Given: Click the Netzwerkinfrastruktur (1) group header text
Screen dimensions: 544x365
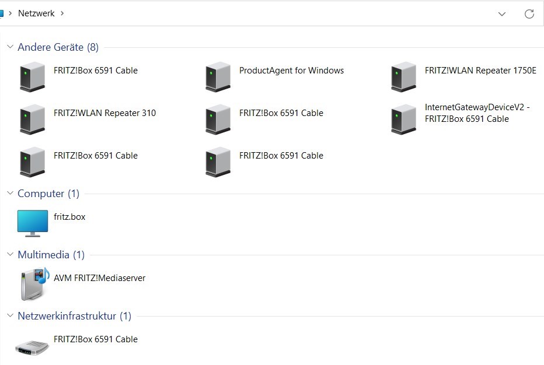Looking at the screenshot, I should pyautogui.click(x=75, y=316).
